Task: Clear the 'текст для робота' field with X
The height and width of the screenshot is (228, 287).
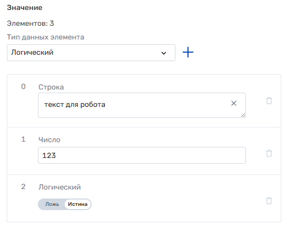Action: [234, 103]
